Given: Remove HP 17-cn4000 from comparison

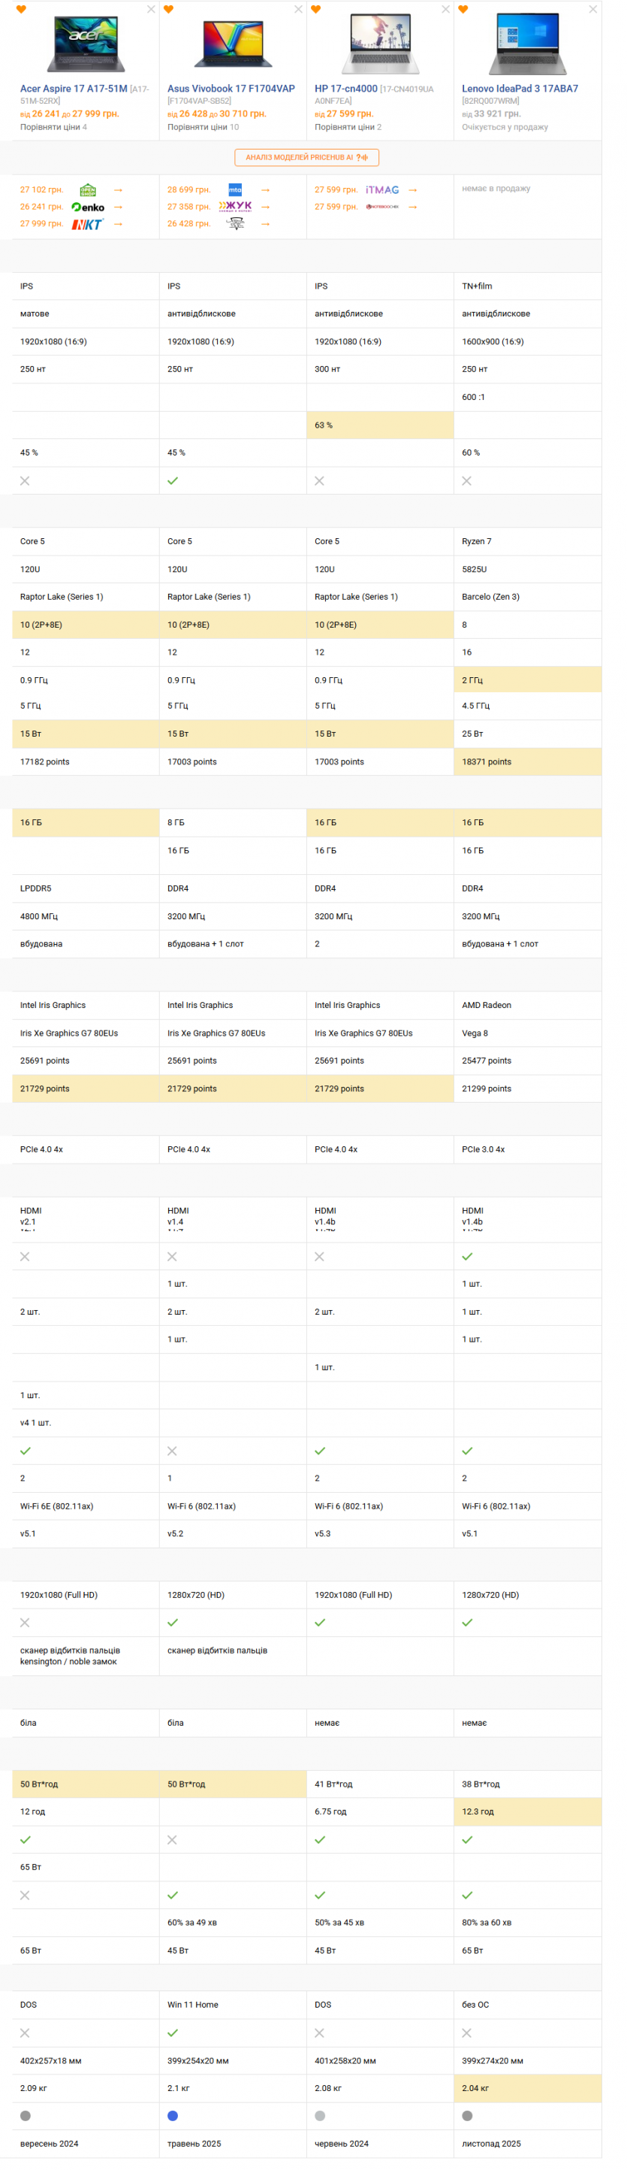Looking at the screenshot, I should point(446,9).
